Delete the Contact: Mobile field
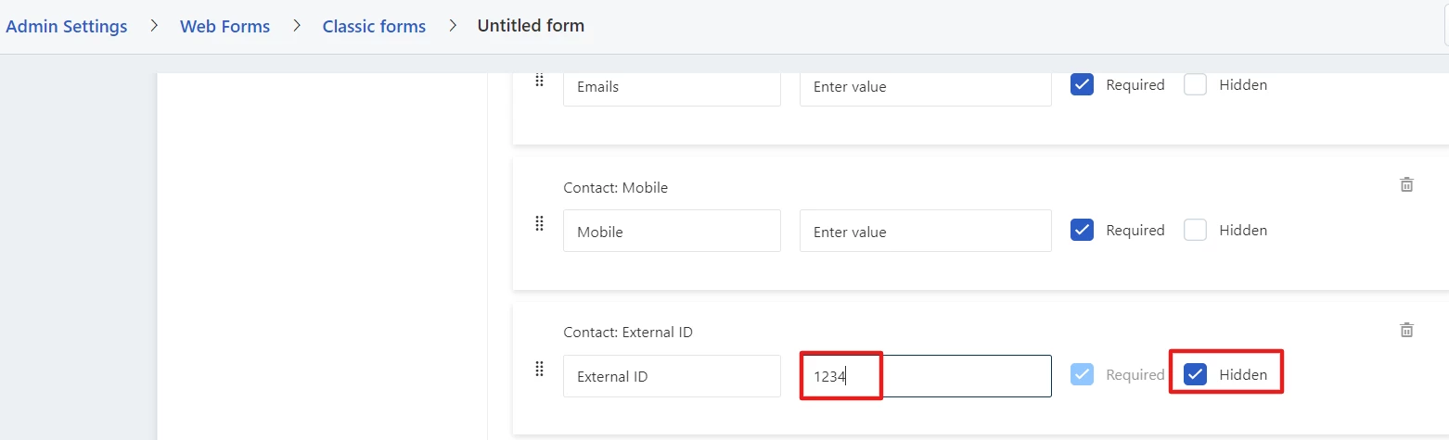This screenshot has height=440, width=1449. [1406, 184]
